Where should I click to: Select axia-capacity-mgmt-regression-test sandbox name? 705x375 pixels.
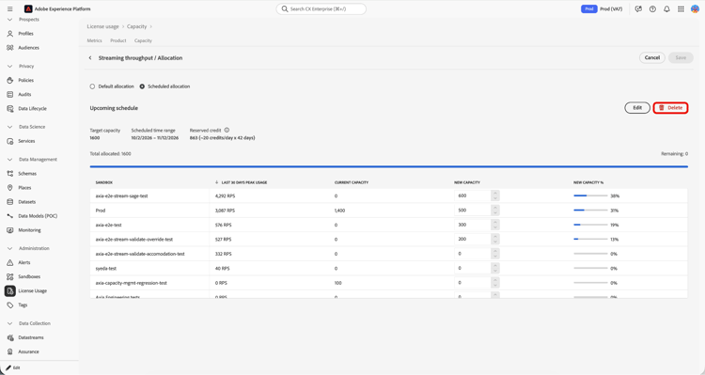(132, 283)
